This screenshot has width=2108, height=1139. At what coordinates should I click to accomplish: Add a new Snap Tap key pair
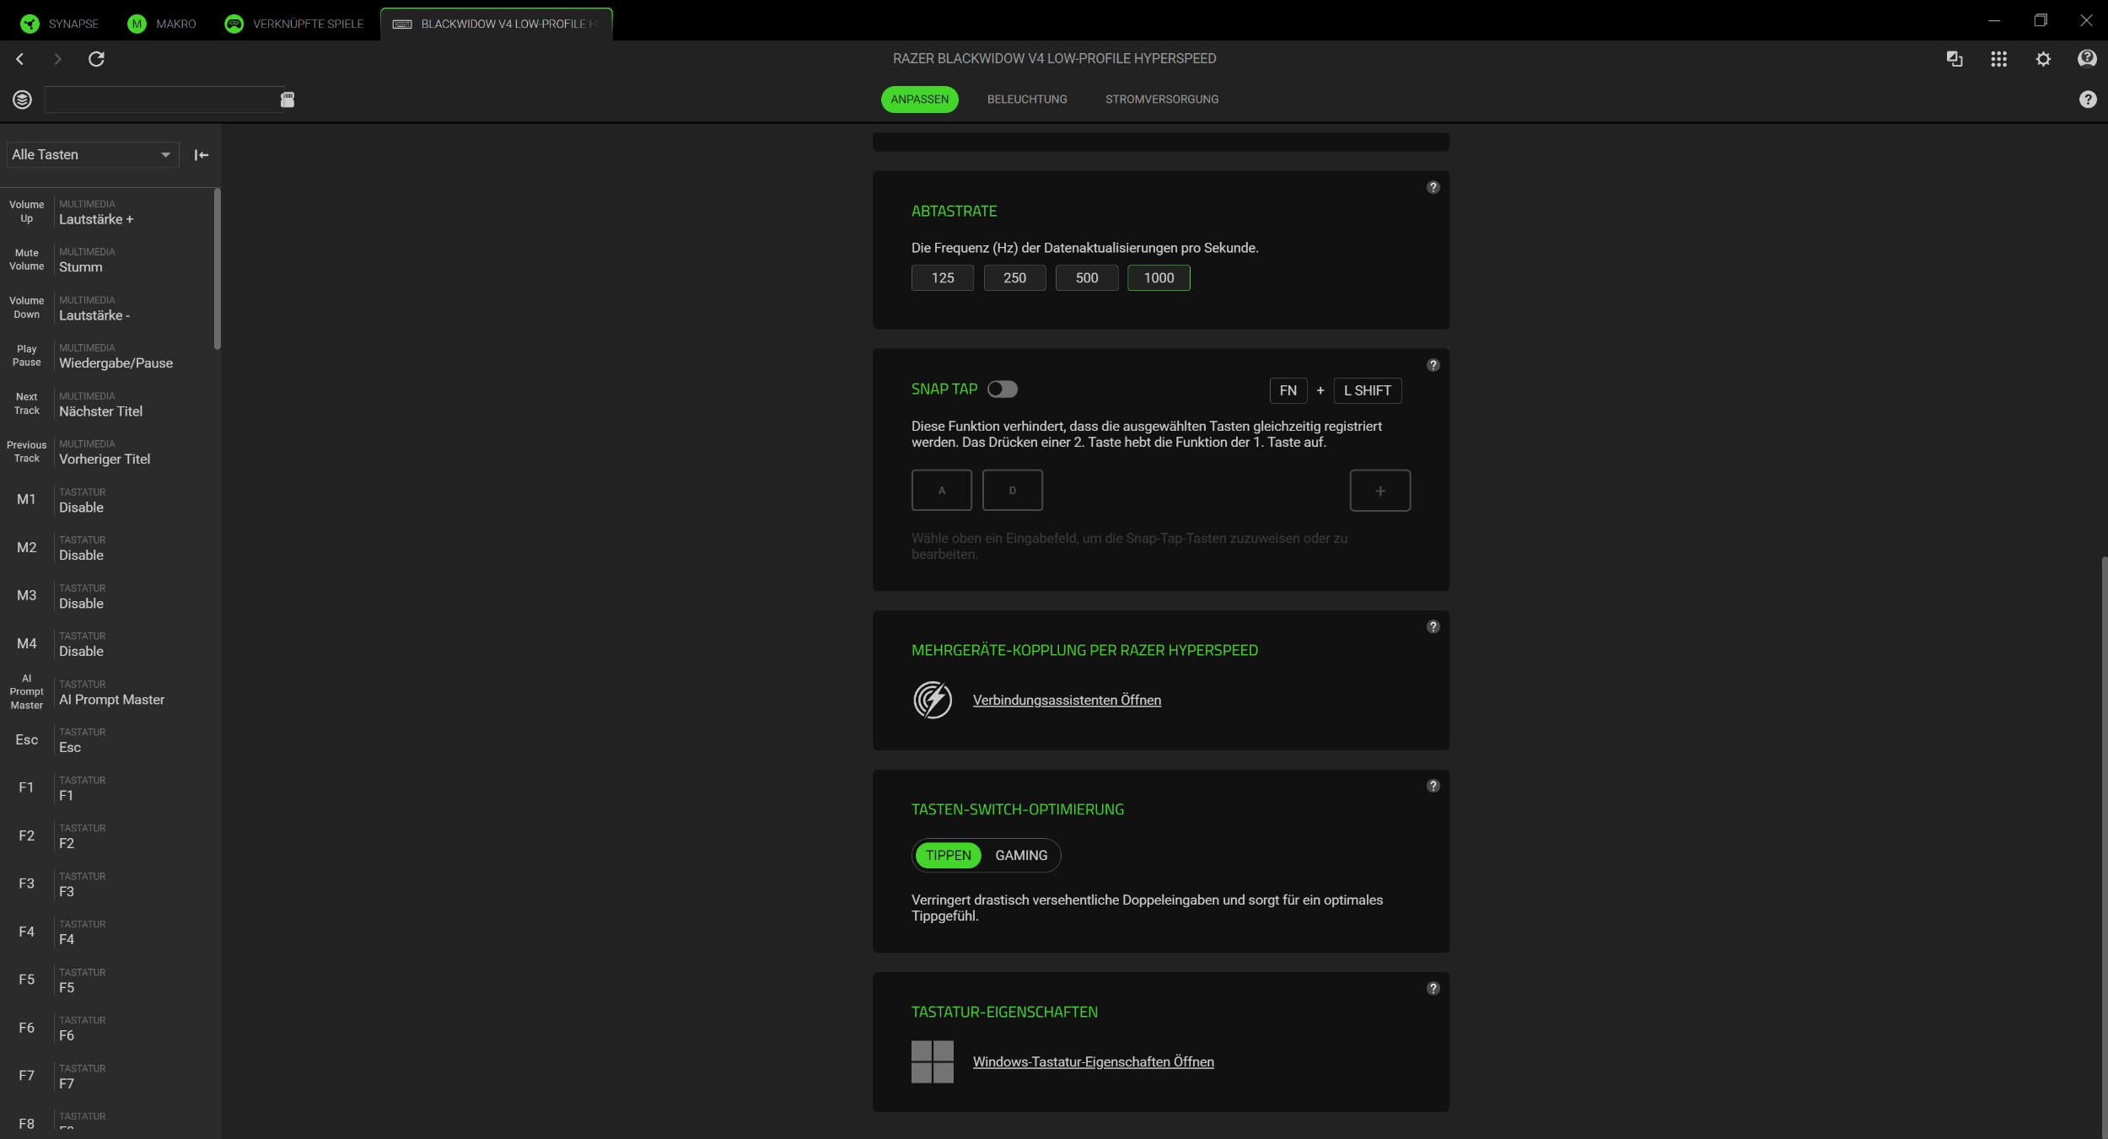point(1380,491)
